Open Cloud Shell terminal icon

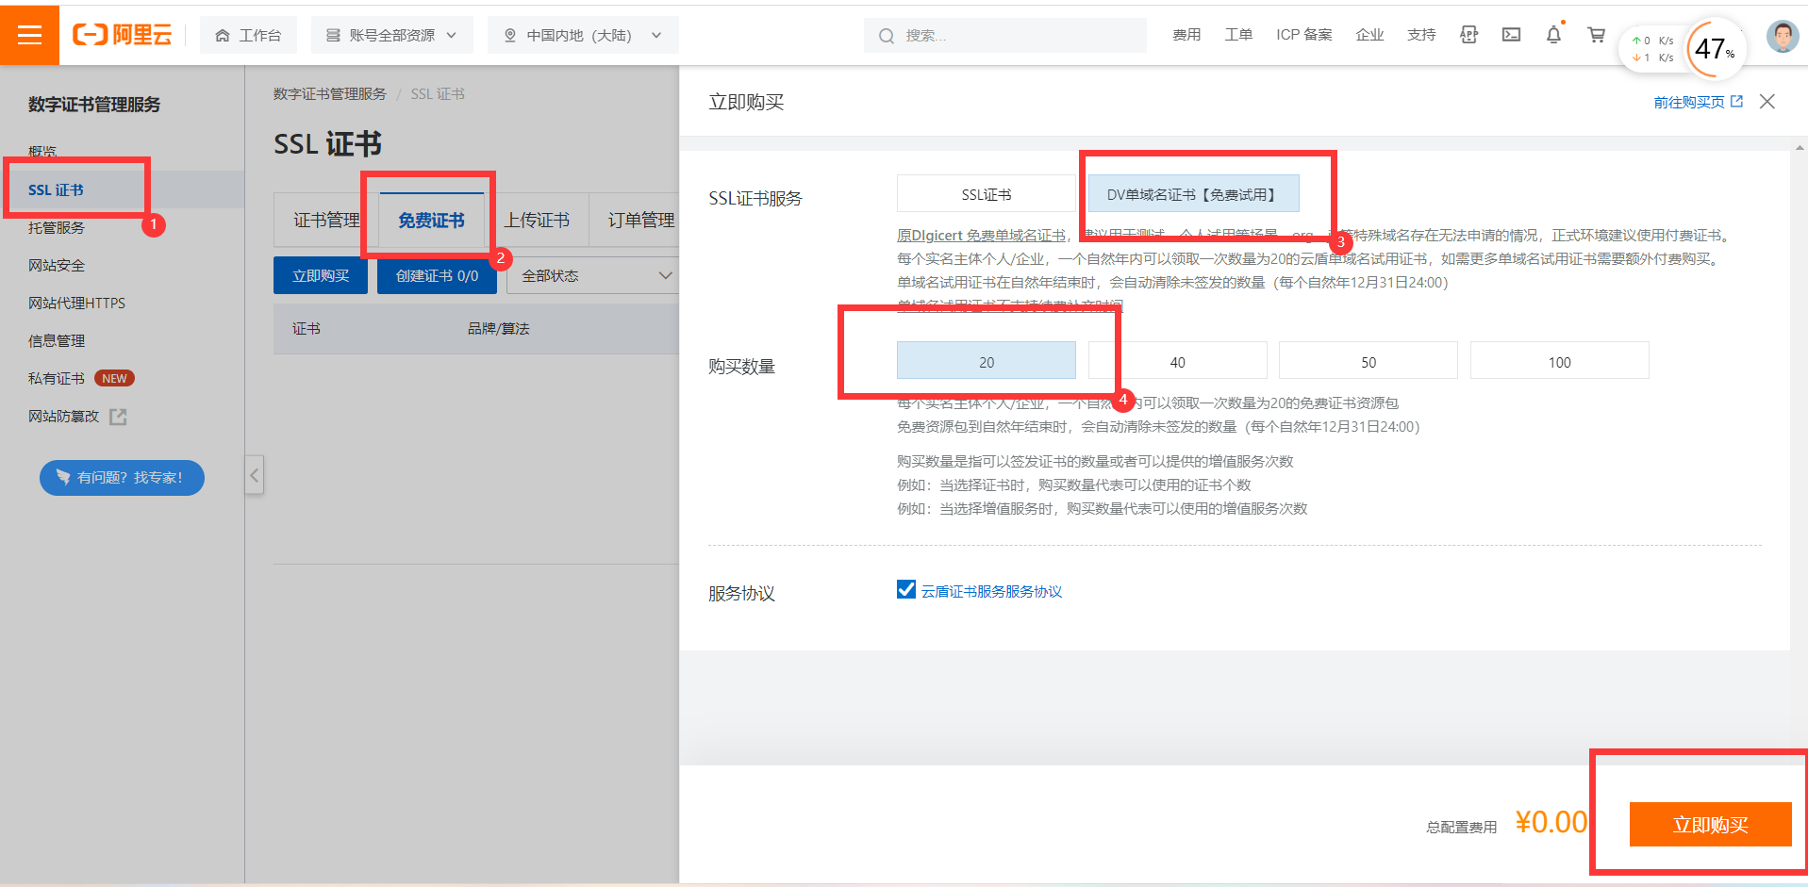click(x=1511, y=35)
